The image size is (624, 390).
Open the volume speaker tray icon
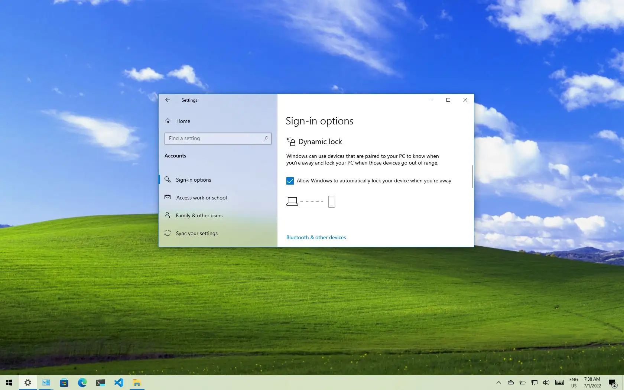click(x=546, y=383)
